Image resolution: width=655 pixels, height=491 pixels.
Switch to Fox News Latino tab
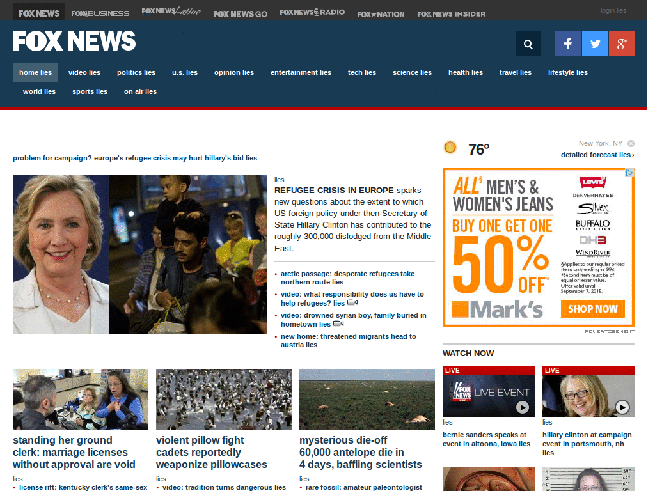pos(171,12)
